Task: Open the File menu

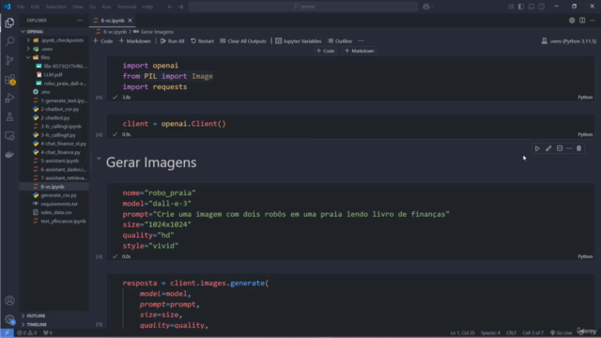Action: coord(21,7)
